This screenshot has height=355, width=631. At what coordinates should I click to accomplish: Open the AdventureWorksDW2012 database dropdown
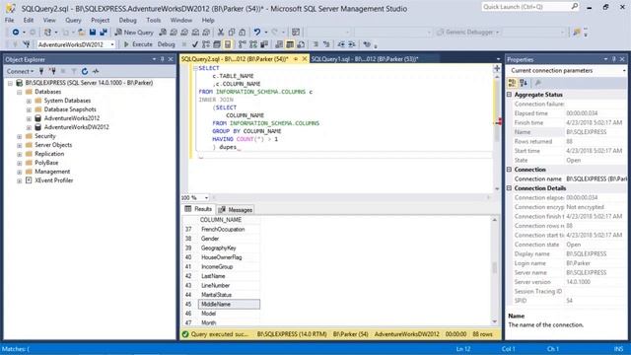(112, 44)
